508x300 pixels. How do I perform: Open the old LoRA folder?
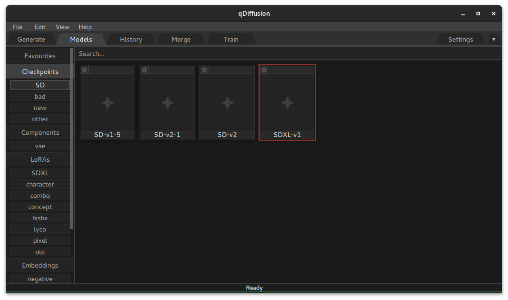click(x=40, y=252)
